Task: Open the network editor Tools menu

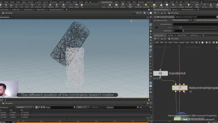Action: (176, 42)
